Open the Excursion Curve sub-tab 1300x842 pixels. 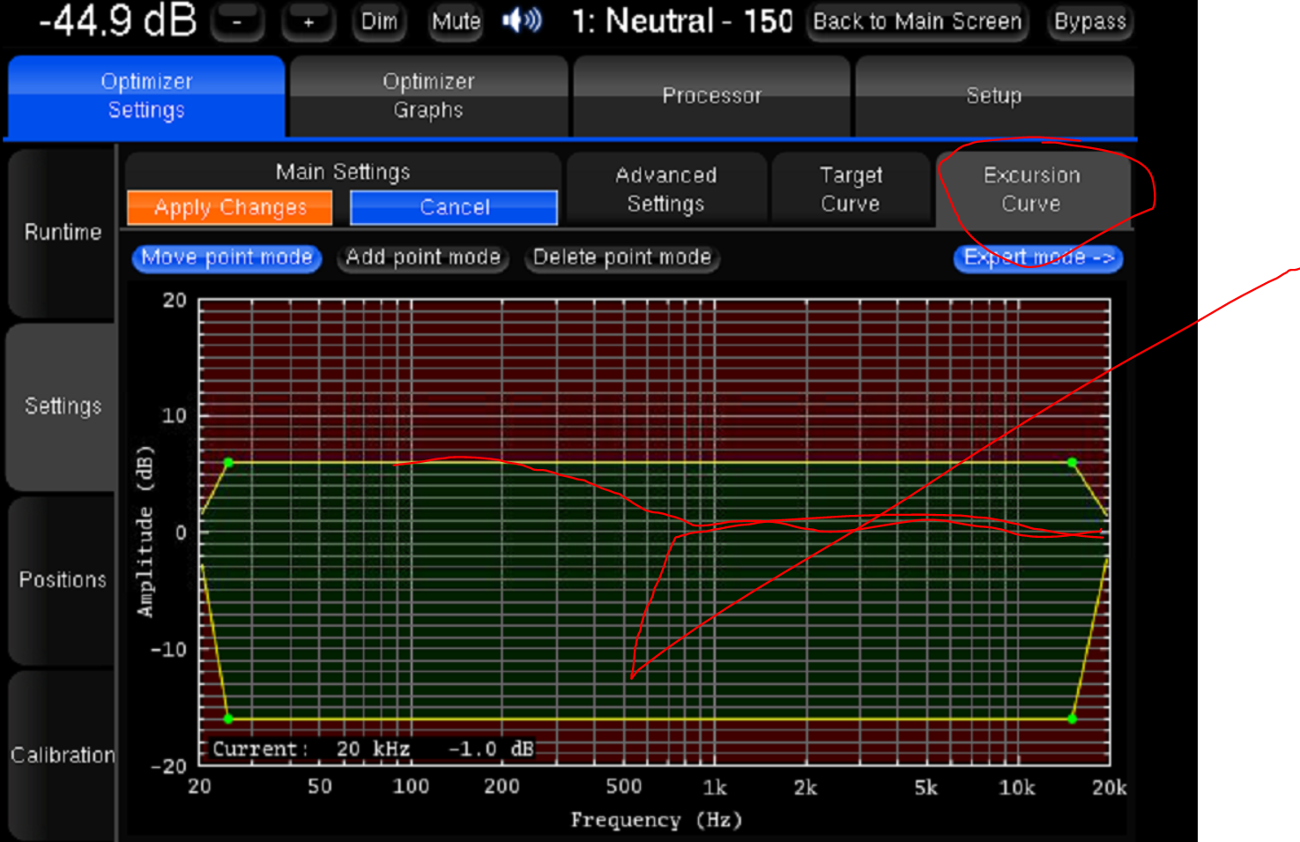1032,190
